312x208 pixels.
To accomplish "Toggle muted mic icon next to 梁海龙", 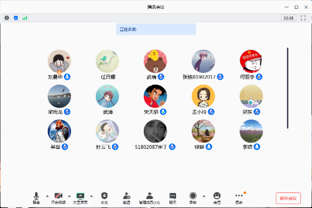I will (x=67, y=112).
